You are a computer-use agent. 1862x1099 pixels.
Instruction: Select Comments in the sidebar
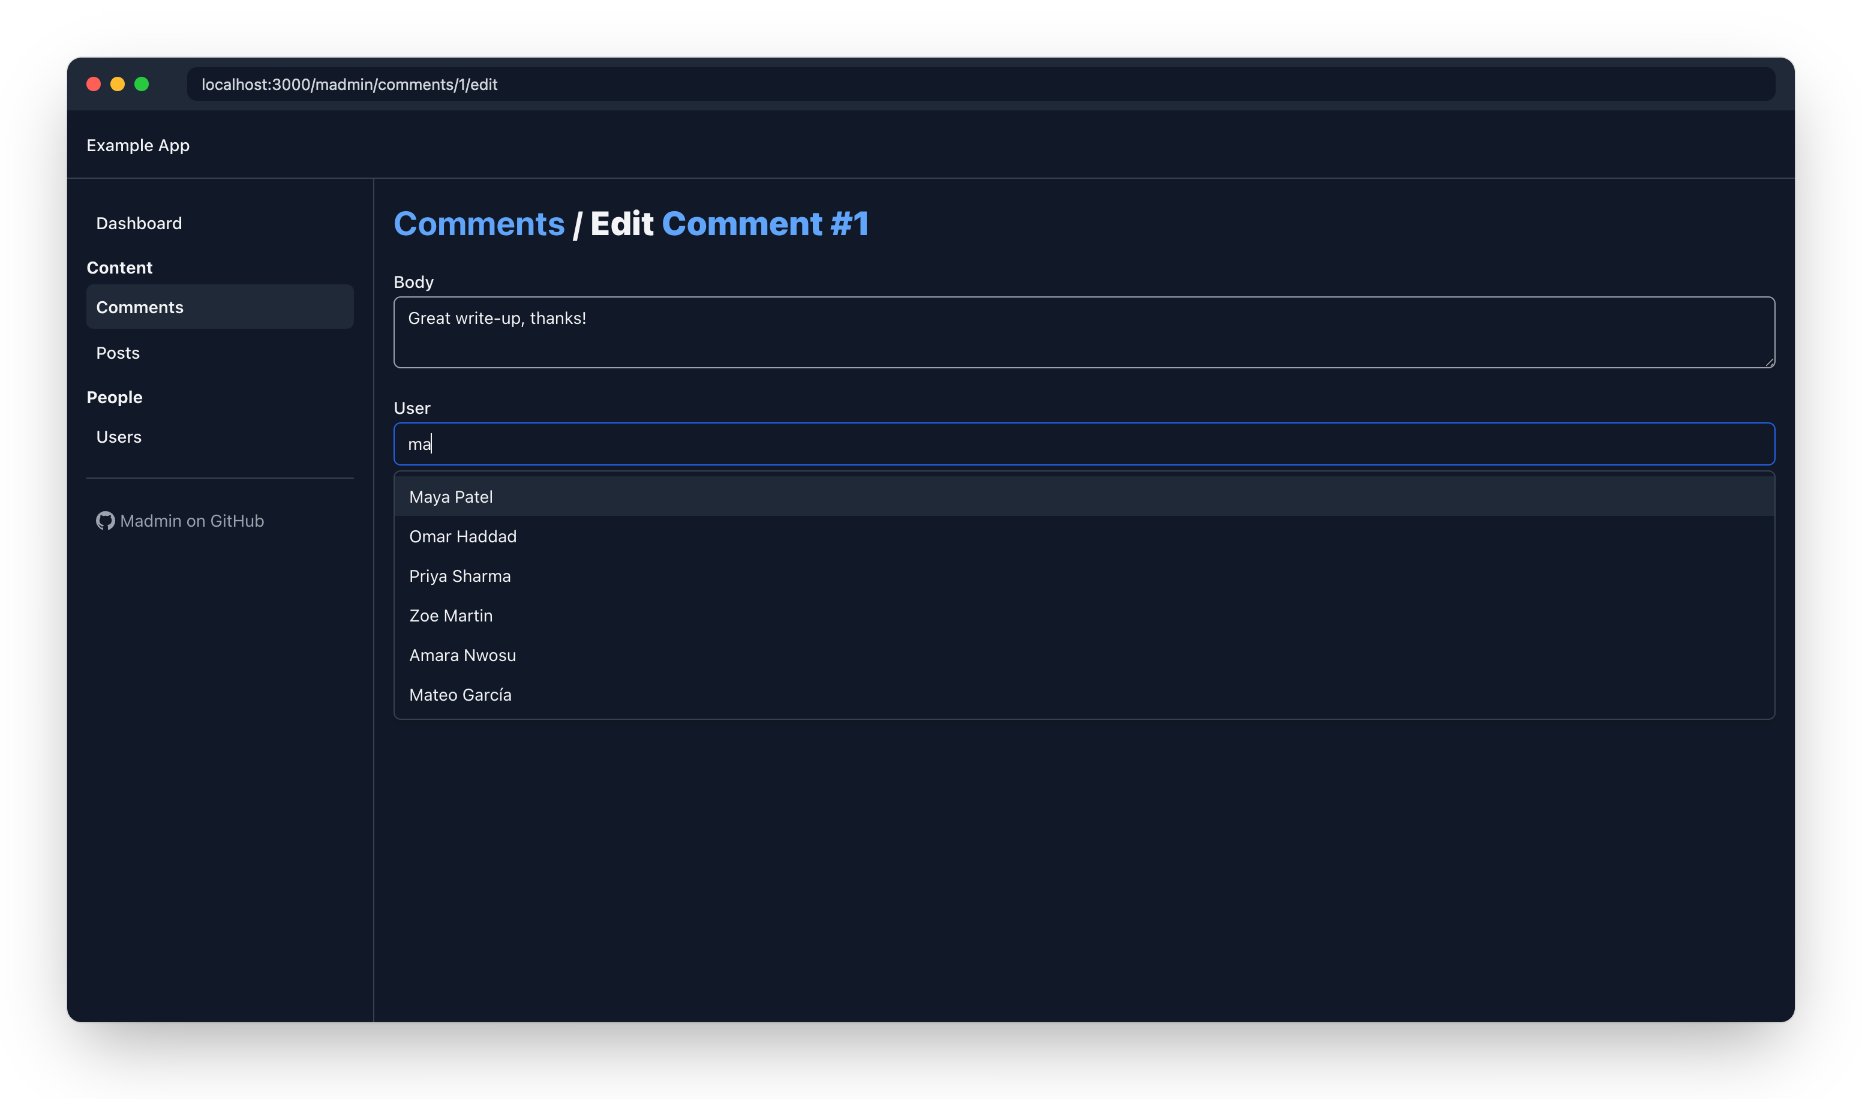220,307
